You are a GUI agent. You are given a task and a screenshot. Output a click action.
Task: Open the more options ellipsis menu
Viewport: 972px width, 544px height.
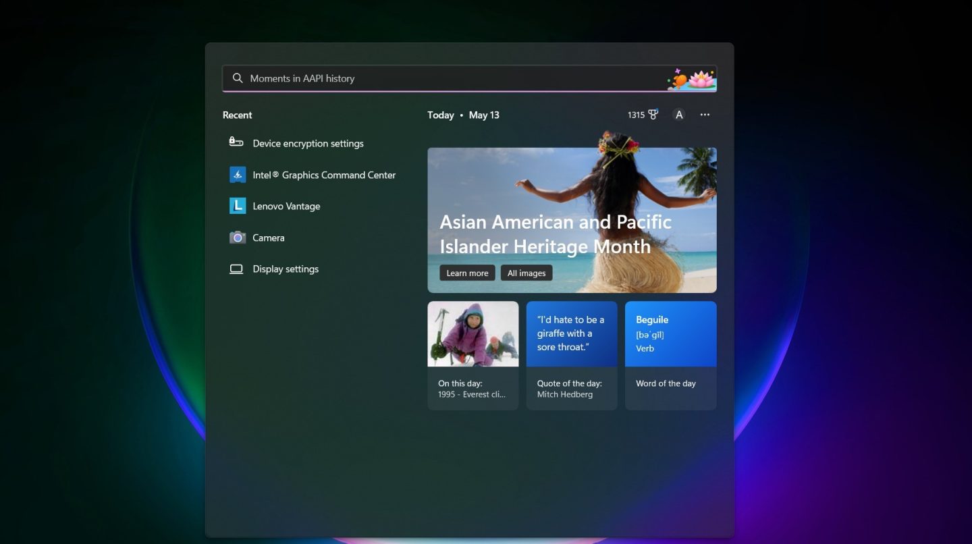tap(705, 115)
